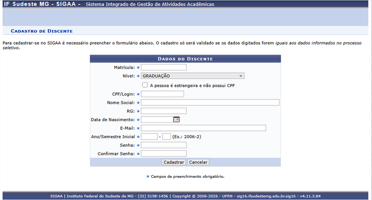Focus the Data de Nascimento field
The image size is (372, 200).
156,119
